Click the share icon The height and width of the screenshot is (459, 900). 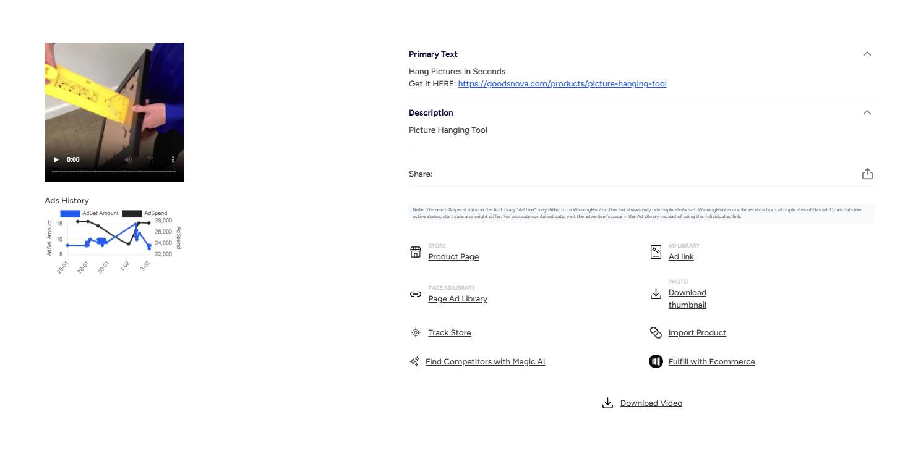click(x=867, y=174)
